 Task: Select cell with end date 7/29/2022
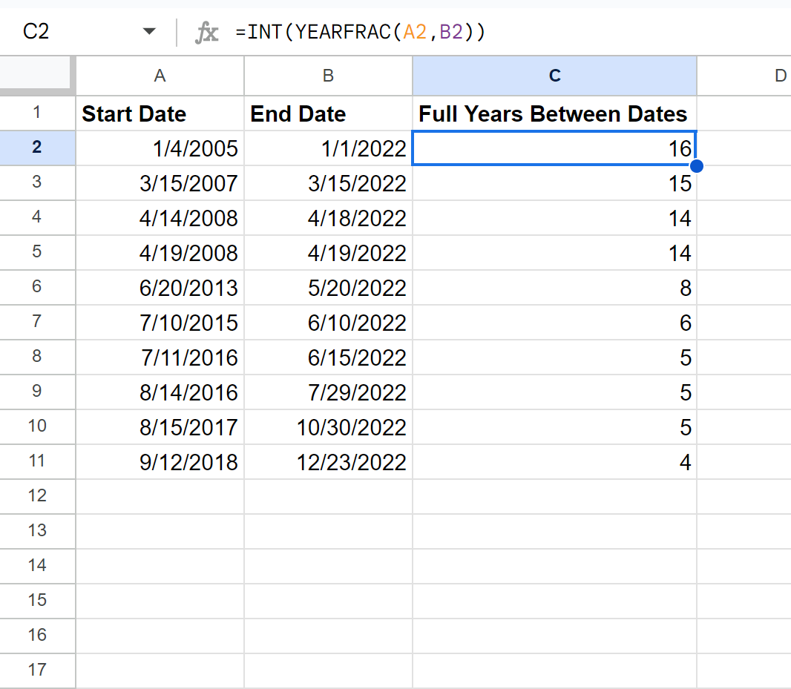coord(329,392)
